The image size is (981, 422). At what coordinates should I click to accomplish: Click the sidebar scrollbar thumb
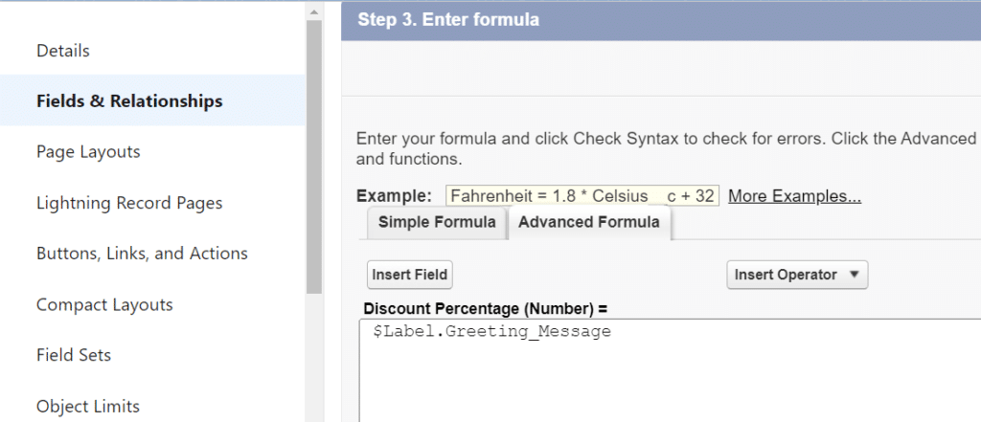click(x=314, y=153)
